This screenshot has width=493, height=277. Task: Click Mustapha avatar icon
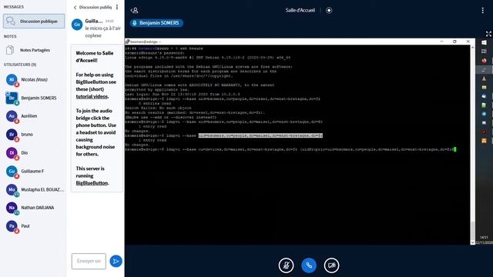click(x=12, y=190)
